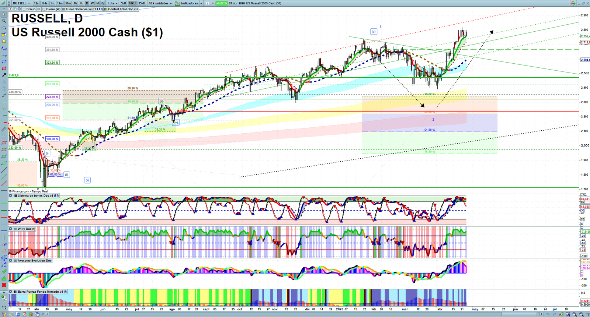Screen dimensions: 590x317
Task: Open the Indicadores chart icon
Action: click(177, 3)
